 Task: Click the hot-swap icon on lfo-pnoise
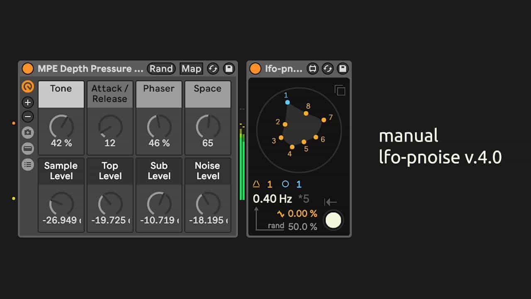(x=327, y=69)
